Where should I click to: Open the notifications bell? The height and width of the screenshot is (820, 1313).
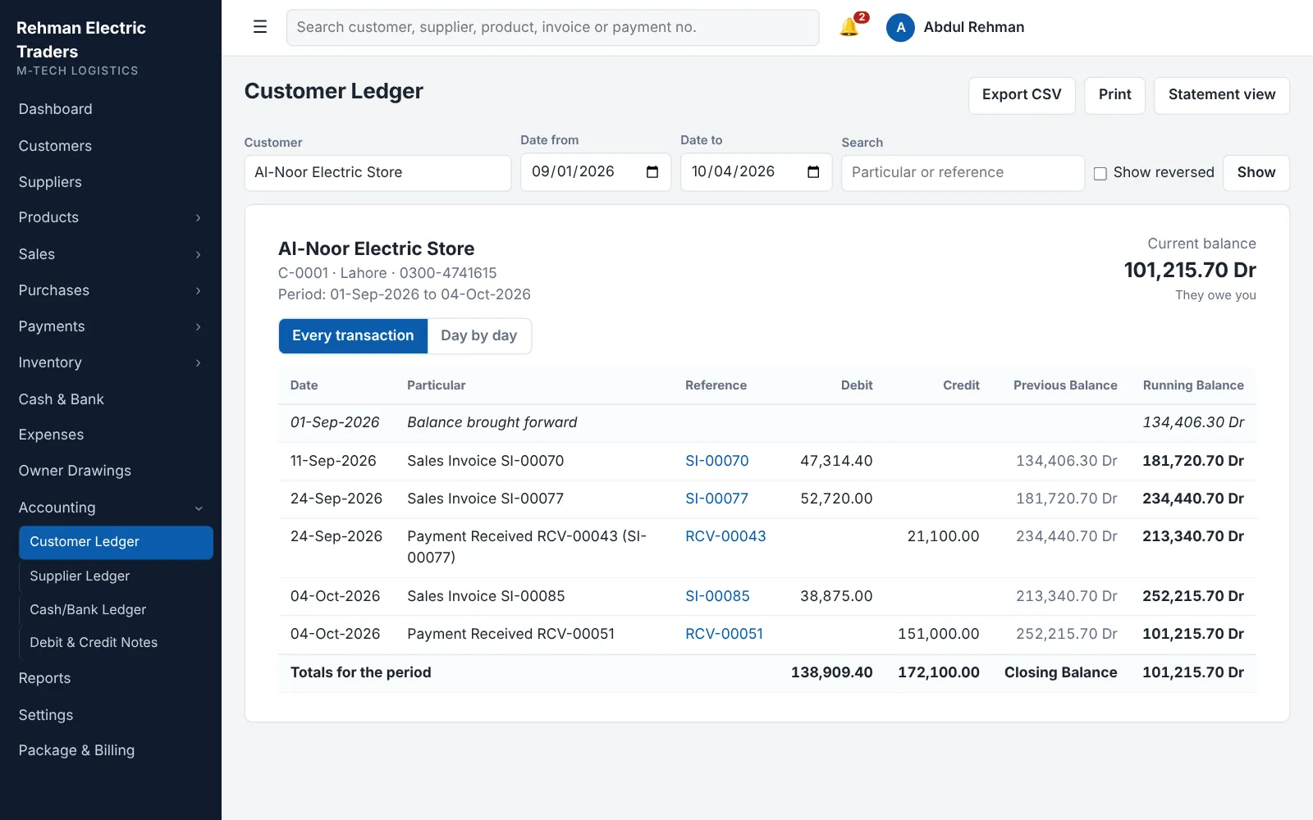[x=849, y=27]
